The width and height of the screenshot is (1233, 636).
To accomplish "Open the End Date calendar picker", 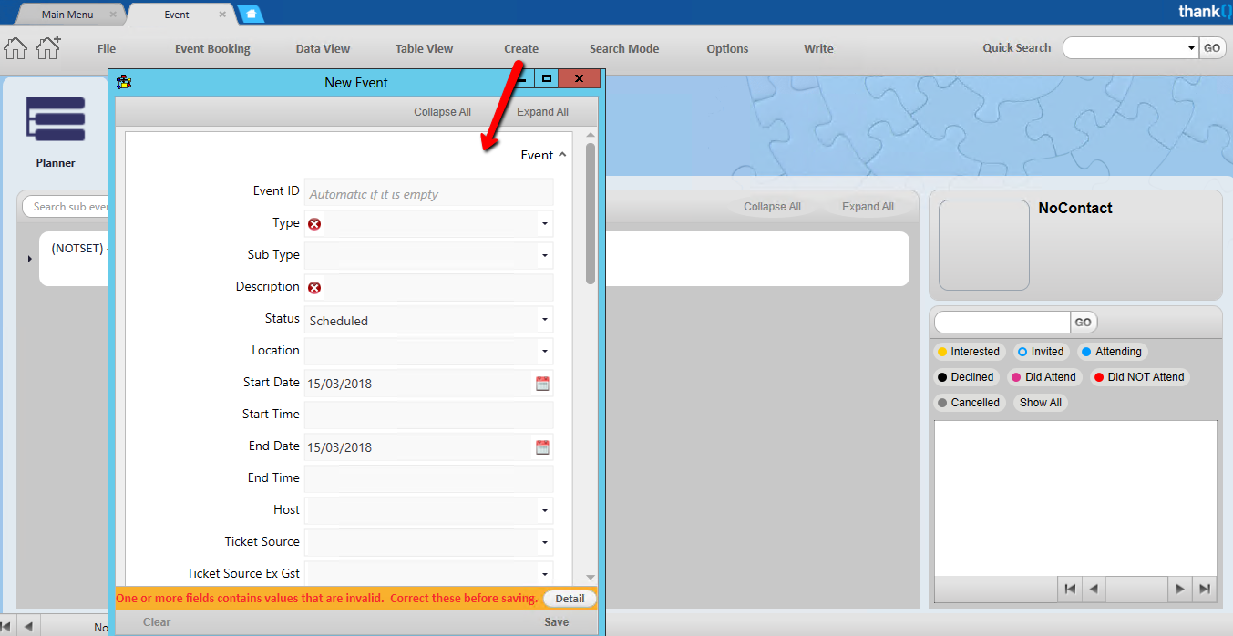I will [x=542, y=447].
